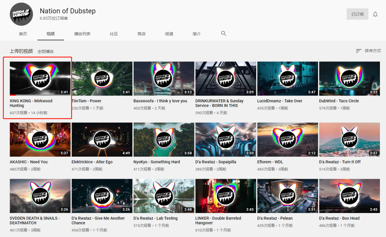This screenshot has height=237, width=386.
Task: Open the sort-by filter icon
Action: pyautogui.click(x=358, y=51)
